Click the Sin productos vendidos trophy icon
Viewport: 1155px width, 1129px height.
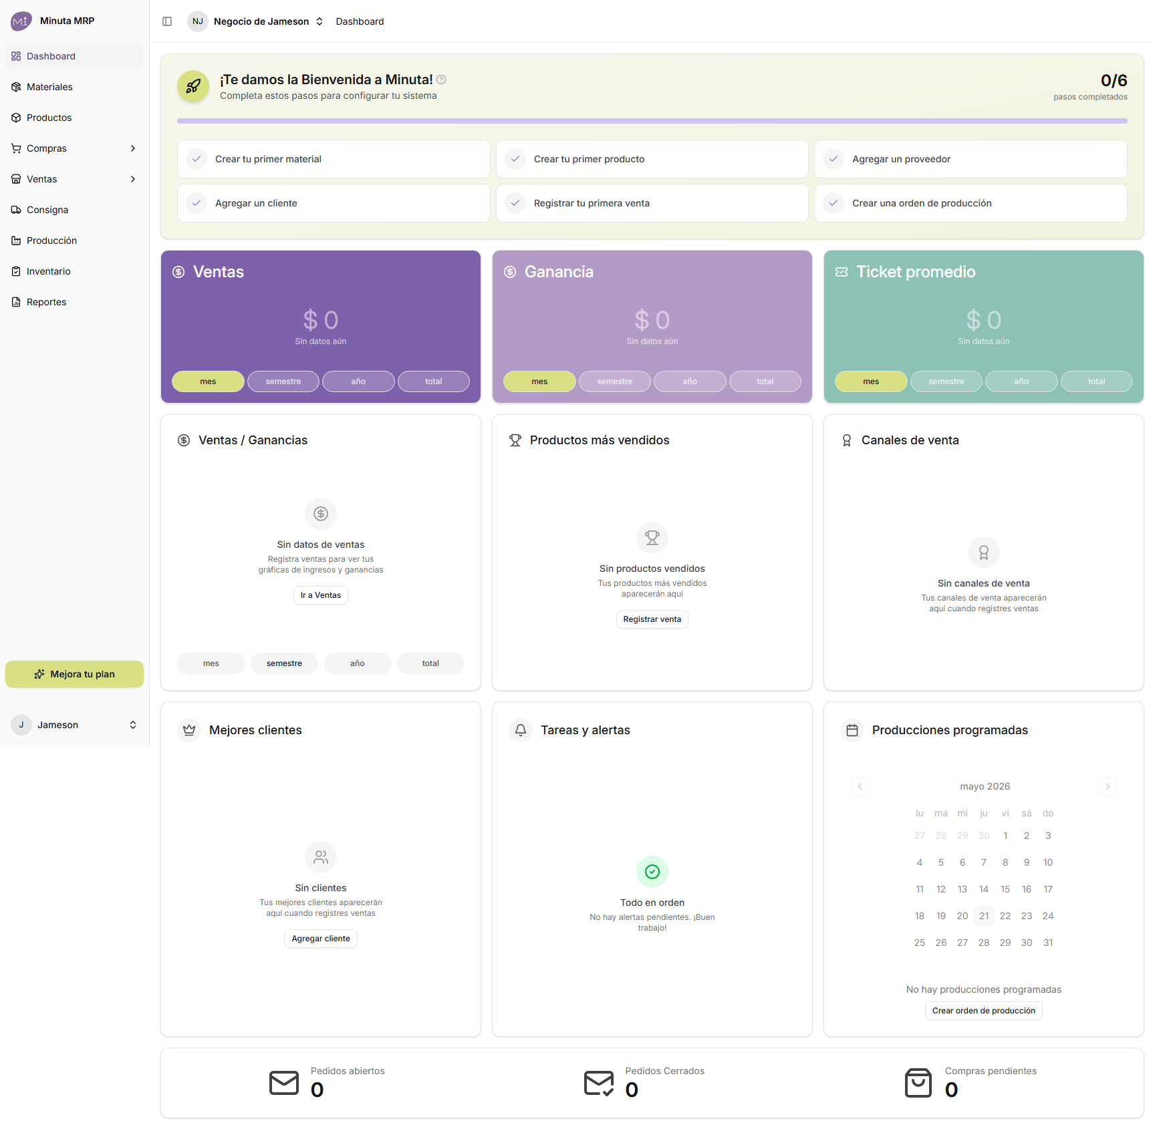652,538
